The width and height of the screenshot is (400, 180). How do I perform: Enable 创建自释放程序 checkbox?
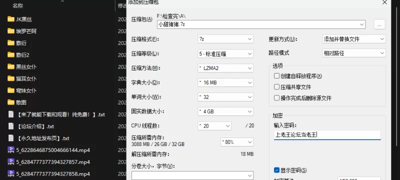point(276,75)
